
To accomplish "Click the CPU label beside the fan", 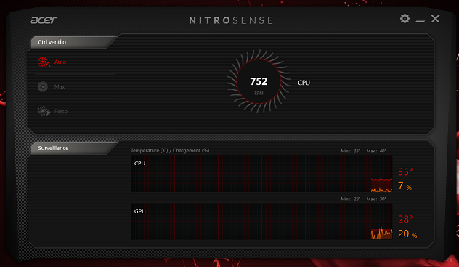I will pos(304,83).
